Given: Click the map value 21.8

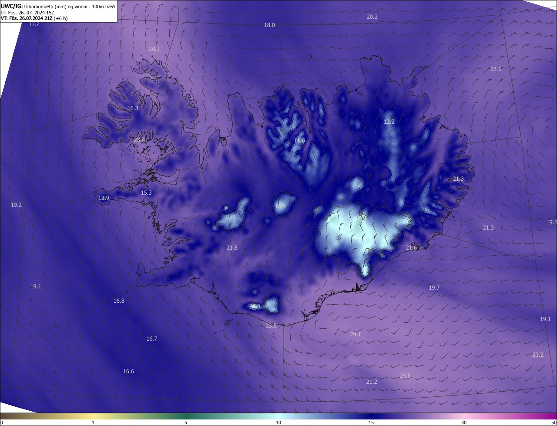Looking at the screenshot, I should pyautogui.click(x=232, y=248).
